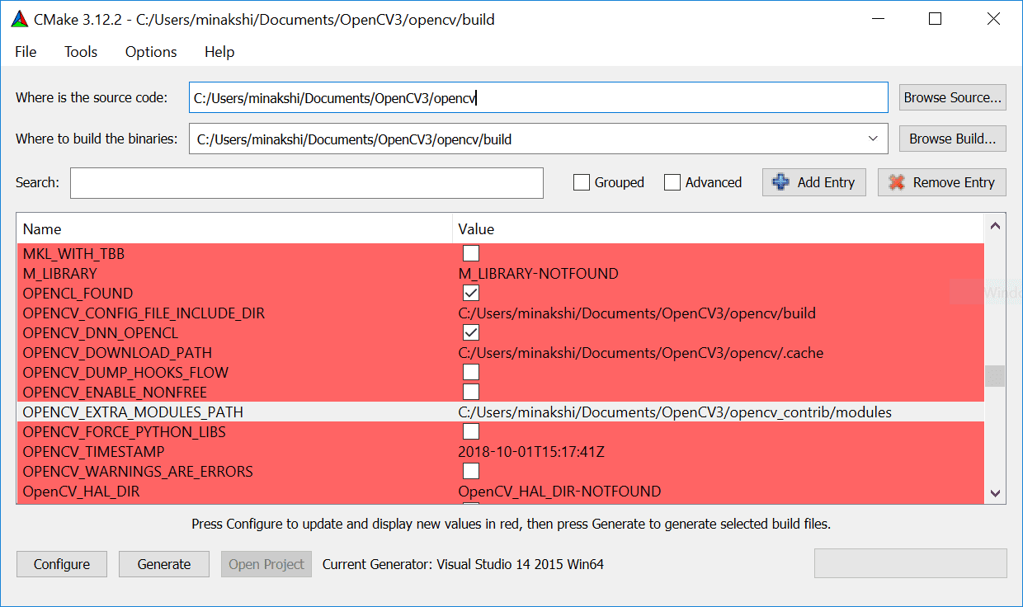
Task: Maximize the CMake window
Action: coord(935,19)
